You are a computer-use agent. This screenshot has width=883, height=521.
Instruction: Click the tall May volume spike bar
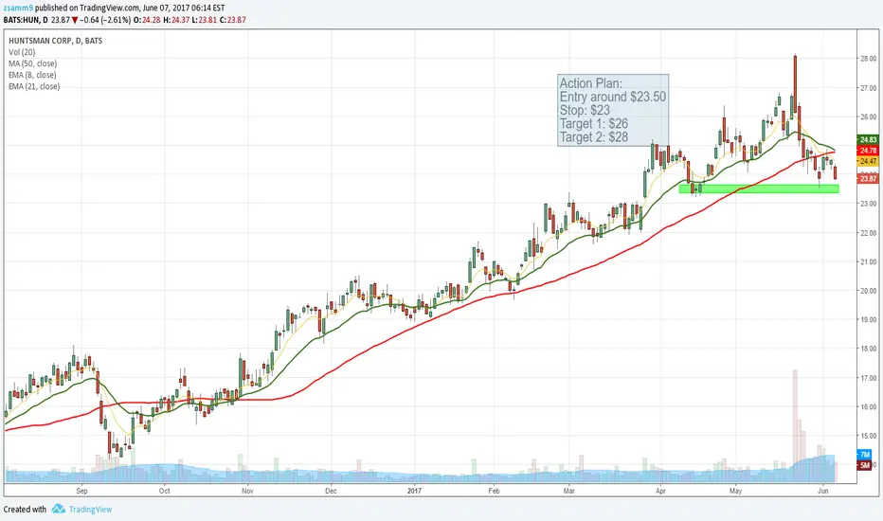795,426
